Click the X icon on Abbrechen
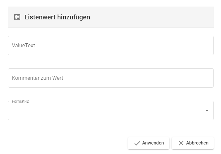Viewport: 221px width, 154px height. 181,143
